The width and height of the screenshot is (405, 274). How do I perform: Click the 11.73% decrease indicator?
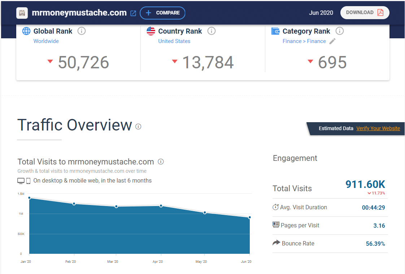[376, 193]
